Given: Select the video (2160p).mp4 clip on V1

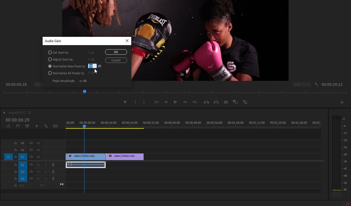Looking at the screenshot, I should 125,156.
